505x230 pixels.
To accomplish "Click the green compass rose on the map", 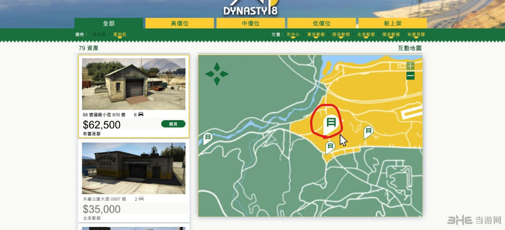I will click(x=217, y=74).
